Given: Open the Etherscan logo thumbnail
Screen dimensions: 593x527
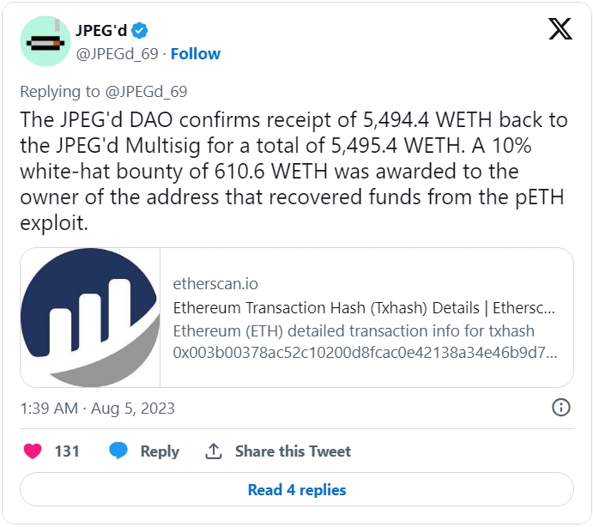Looking at the screenshot, I should click(x=90, y=318).
